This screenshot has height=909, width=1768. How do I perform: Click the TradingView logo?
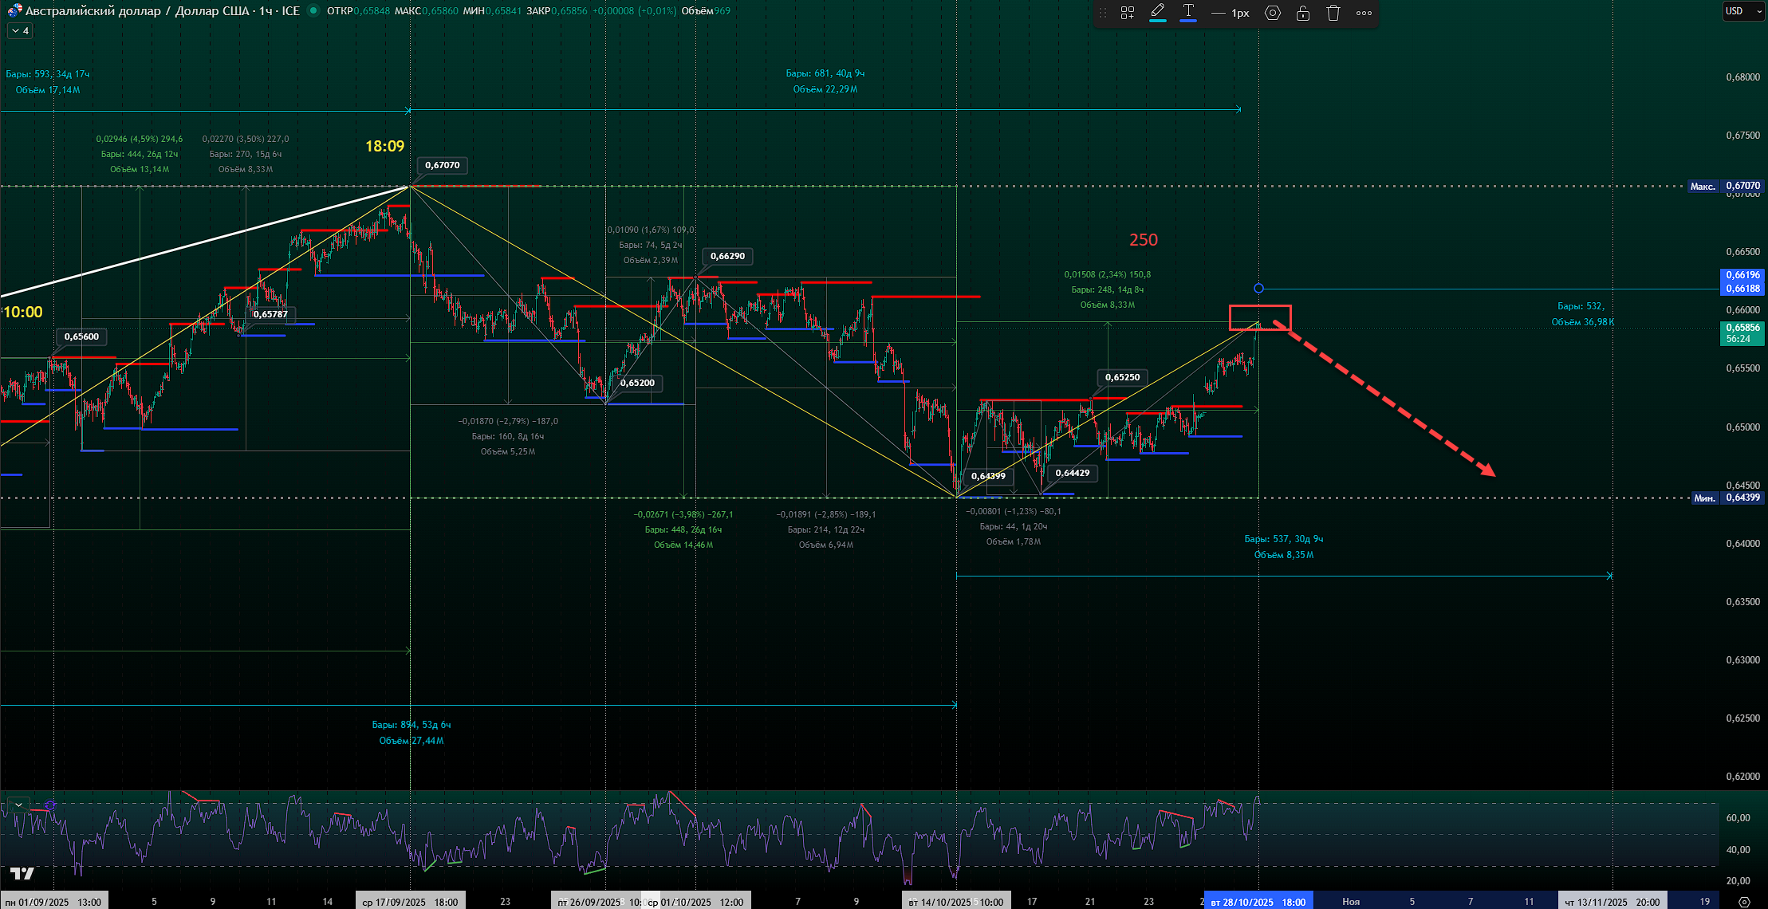(22, 874)
